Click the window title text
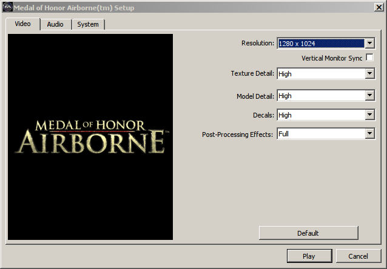Image resolution: width=387 pixels, height=269 pixels. click(x=74, y=8)
